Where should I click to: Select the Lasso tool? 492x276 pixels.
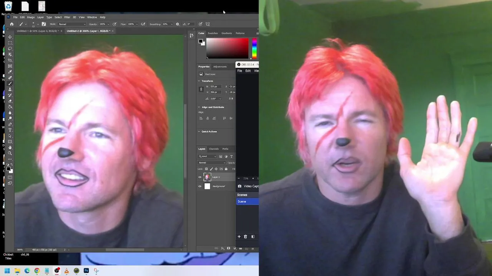coord(10,48)
